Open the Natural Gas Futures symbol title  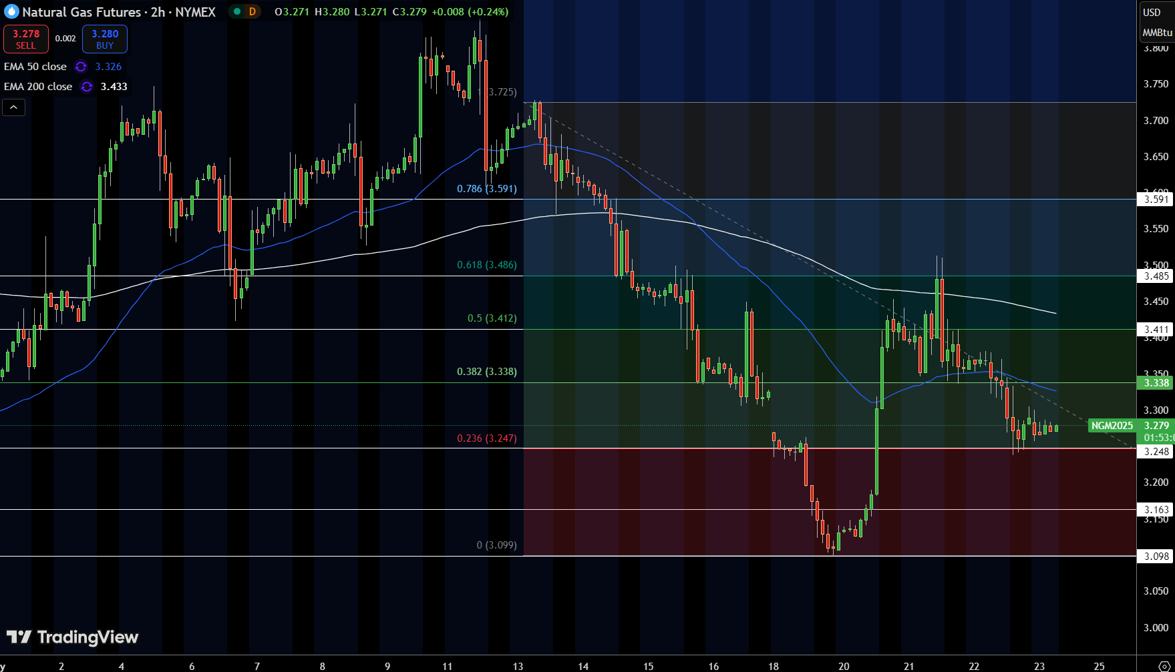pyautogui.click(x=119, y=12)
